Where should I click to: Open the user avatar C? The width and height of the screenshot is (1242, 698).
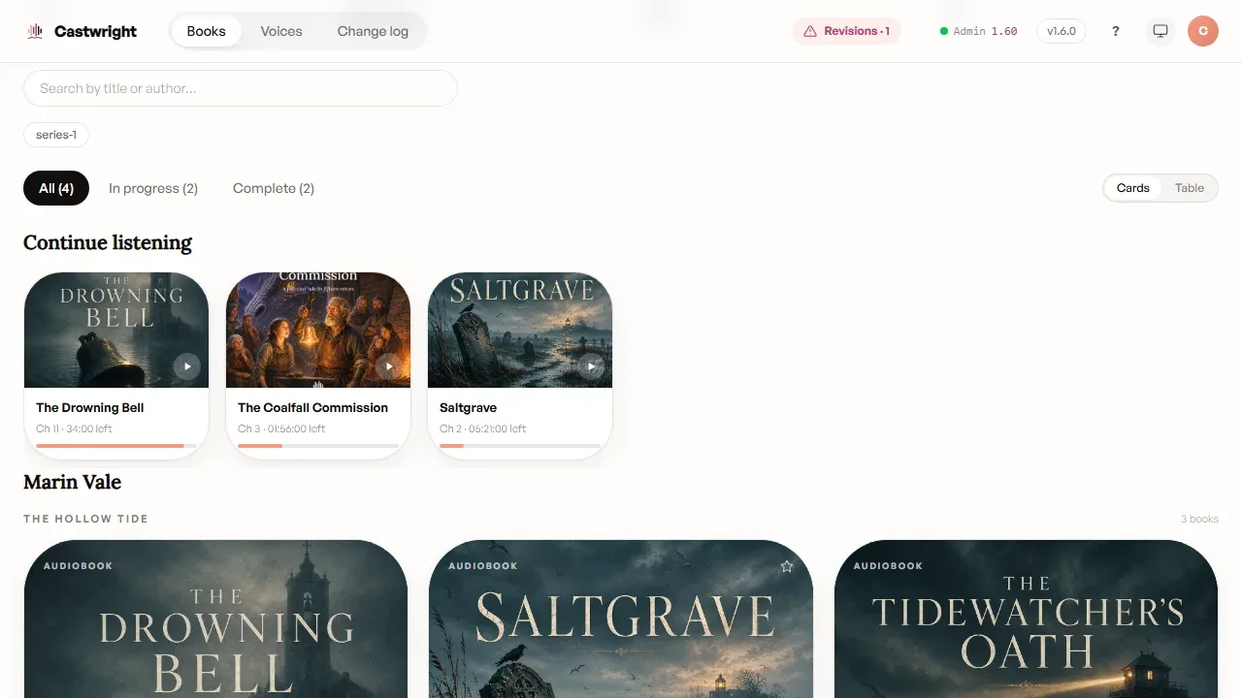point(1203,31)
